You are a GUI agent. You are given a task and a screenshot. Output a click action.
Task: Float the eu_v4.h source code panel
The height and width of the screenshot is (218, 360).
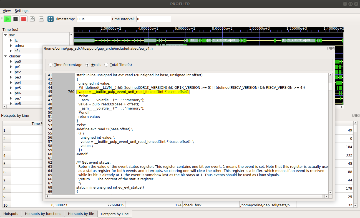click(x=329, y=48)
